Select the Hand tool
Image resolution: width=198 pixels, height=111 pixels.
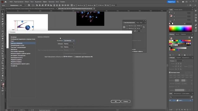pyautogui.click(x=2, y=76)
